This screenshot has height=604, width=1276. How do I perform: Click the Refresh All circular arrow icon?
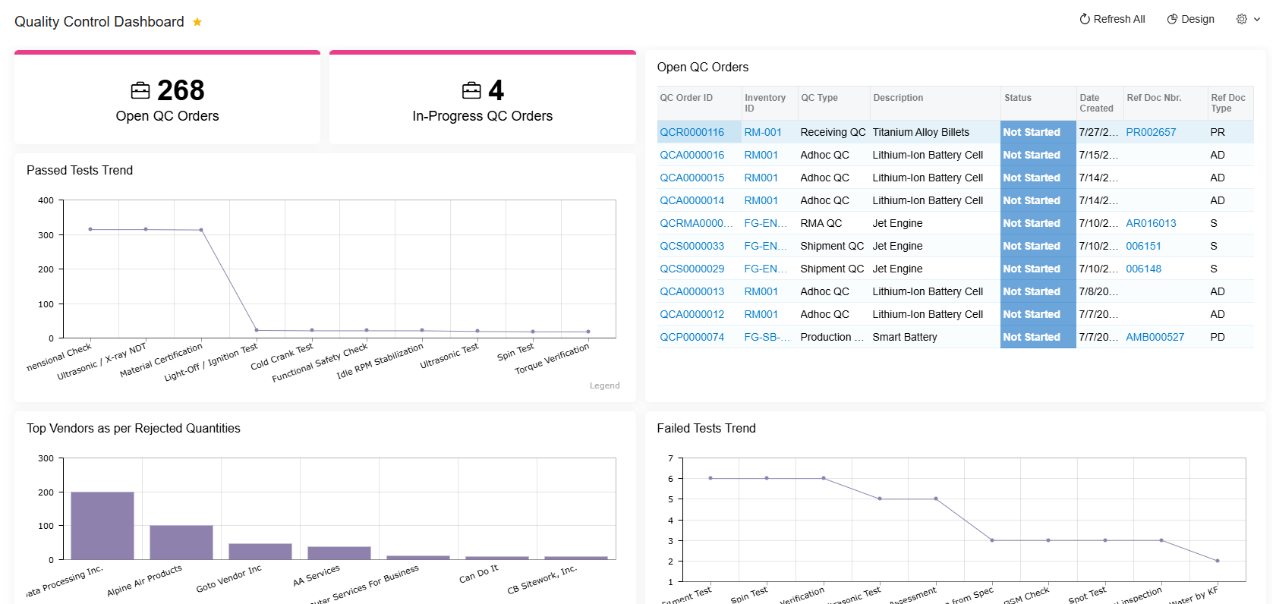tap(1085, 19)
